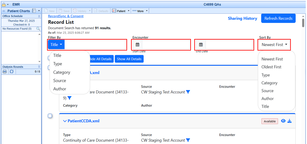
Task: Click the Filter By text input field
Action: [95, 44]
